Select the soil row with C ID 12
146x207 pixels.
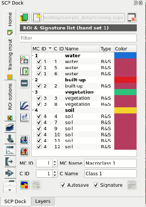tap(84, 147)
